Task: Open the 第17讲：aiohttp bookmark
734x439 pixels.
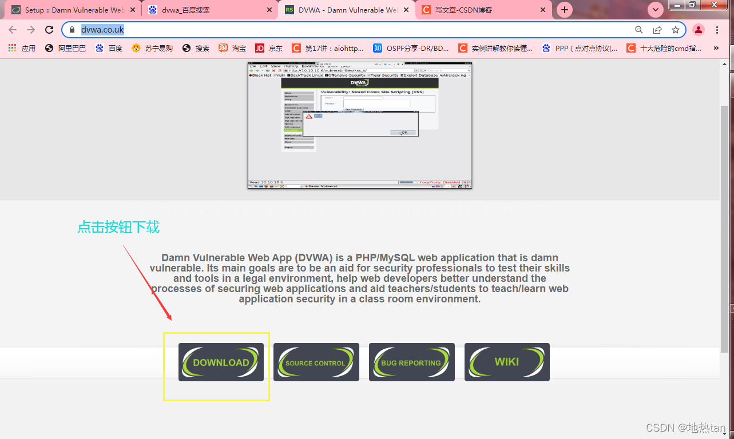Action: click(328, 49)
